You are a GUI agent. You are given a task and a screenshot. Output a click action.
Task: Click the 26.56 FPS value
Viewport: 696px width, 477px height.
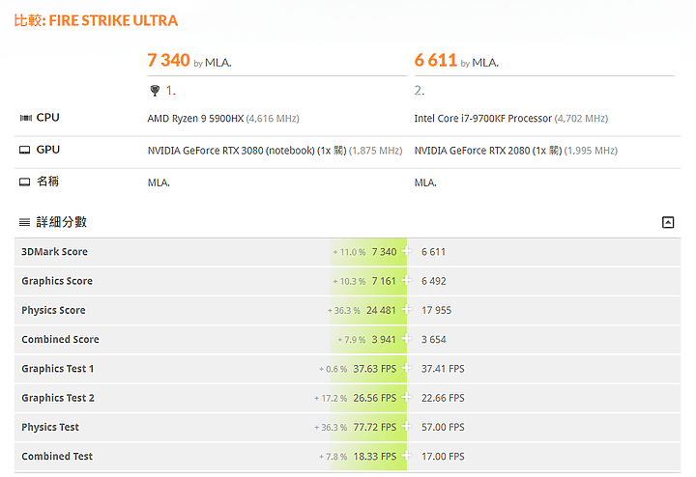click(x=375, y=398)
